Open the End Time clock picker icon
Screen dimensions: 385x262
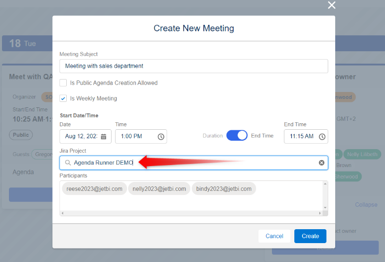322,137
